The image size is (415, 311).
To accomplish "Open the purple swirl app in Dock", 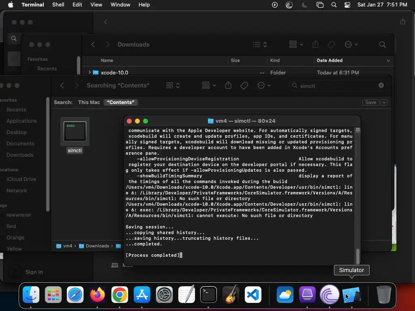I will (329, 294).
